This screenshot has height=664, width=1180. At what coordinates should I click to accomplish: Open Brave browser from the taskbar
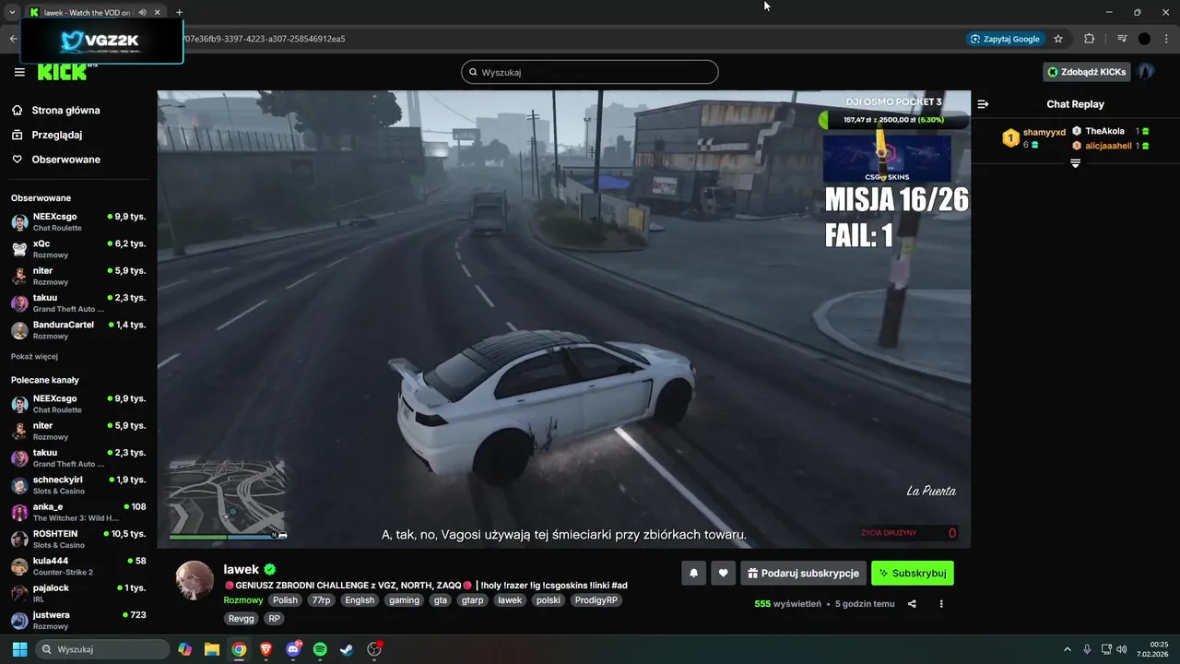pos(265,649)
